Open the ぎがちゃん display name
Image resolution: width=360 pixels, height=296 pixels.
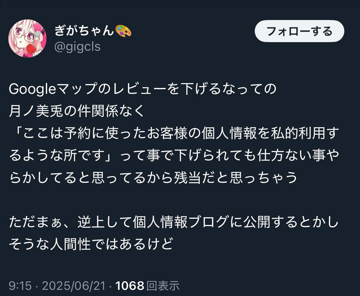(84, 30)
